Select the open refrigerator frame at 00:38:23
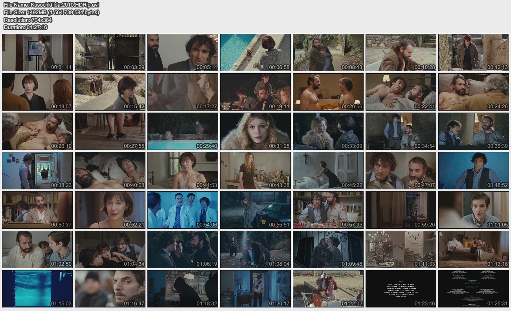 point(37,170)
